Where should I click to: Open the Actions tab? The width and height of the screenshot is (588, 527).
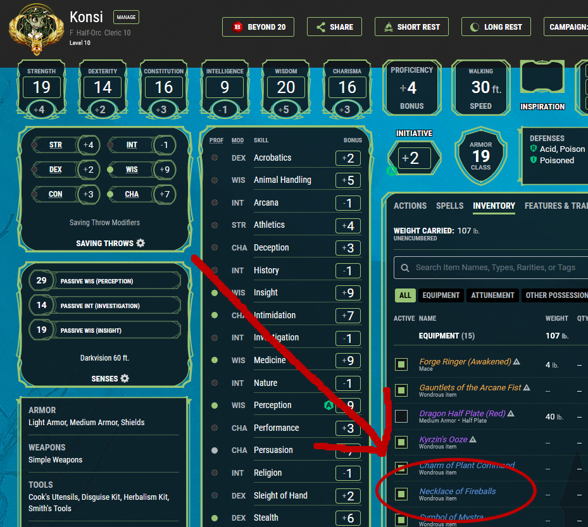(410, 206)
